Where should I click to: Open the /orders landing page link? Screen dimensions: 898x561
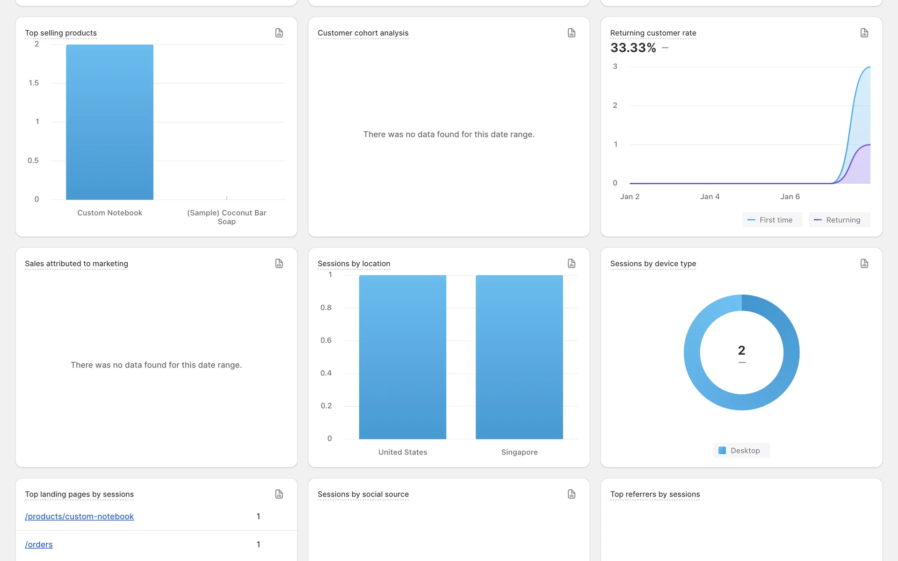39,545
